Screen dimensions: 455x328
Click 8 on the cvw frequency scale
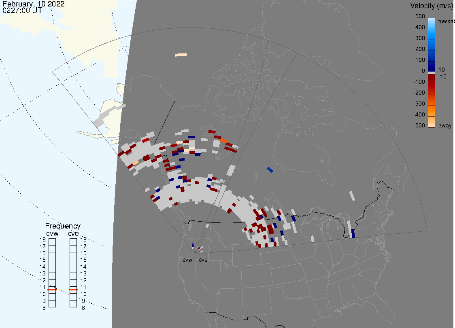[44, 308]
